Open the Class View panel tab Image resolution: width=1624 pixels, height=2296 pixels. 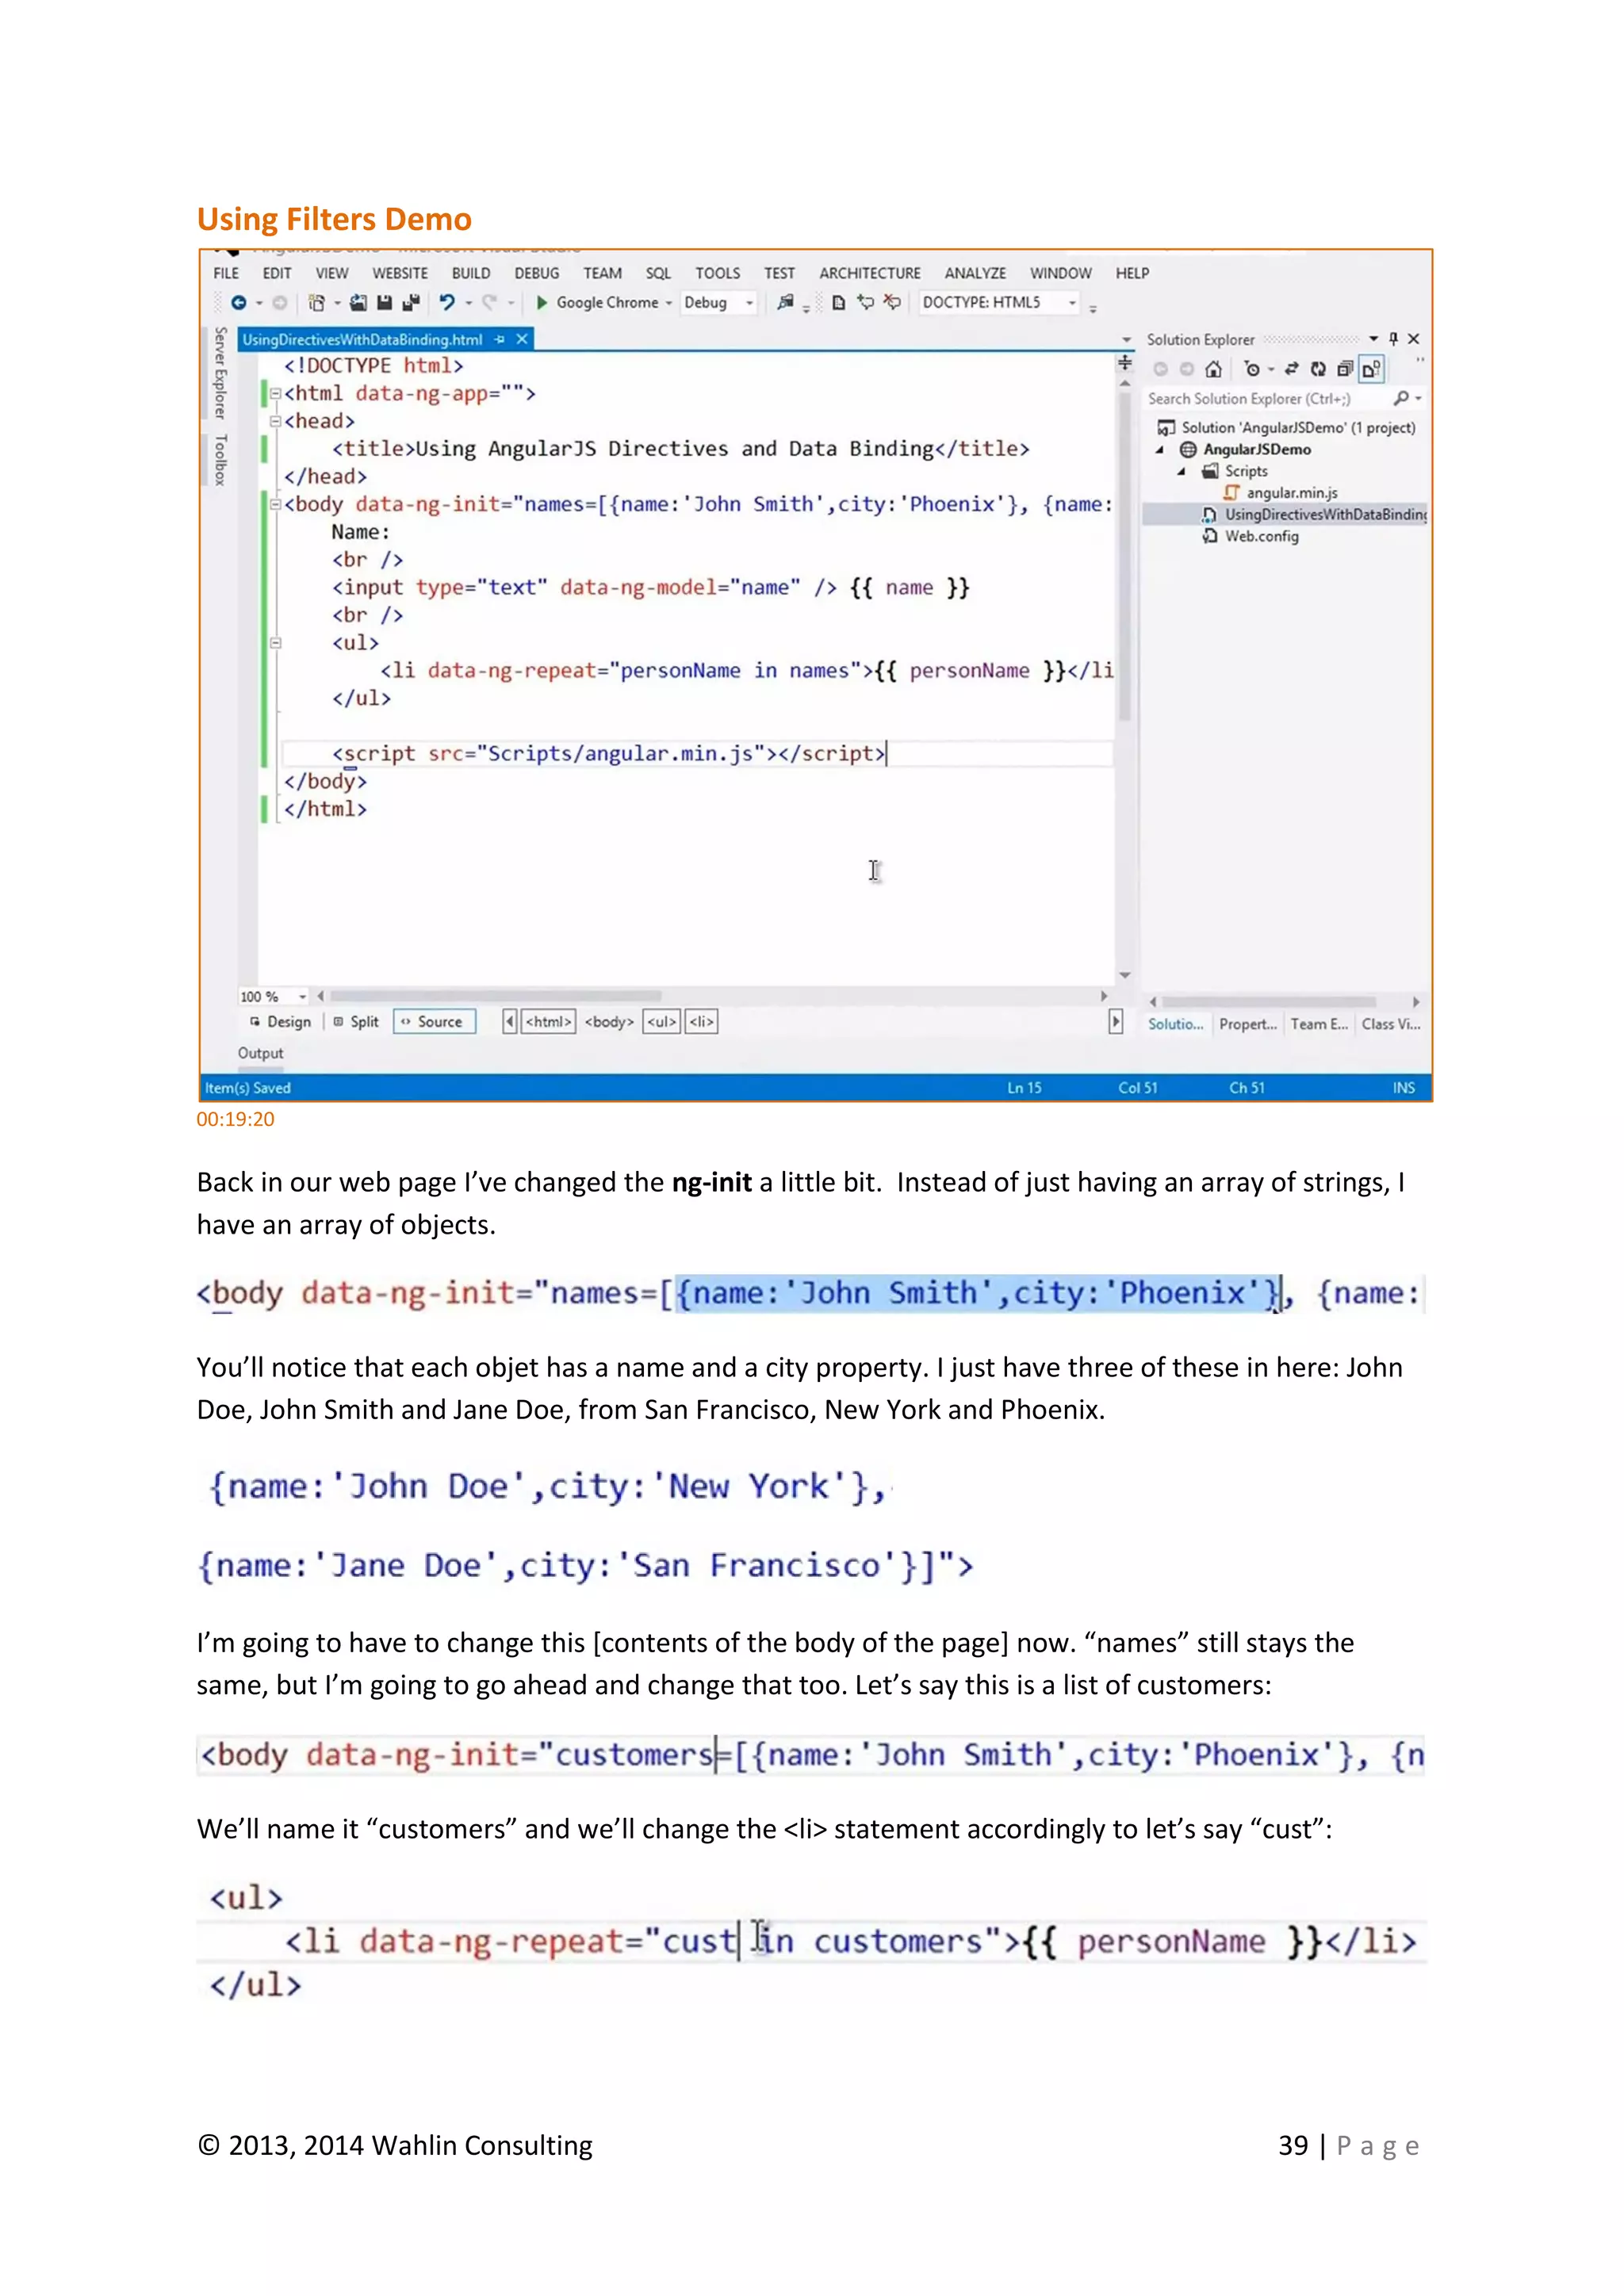(x=1391, y=1024)
